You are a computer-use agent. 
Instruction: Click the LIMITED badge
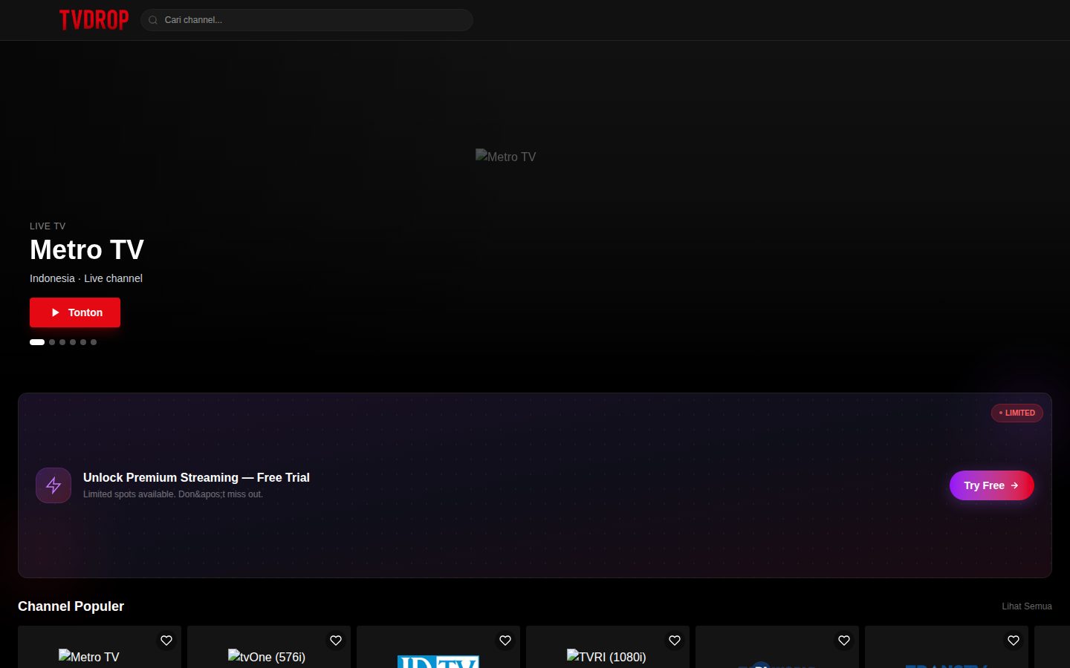[x=1016, y=413]
